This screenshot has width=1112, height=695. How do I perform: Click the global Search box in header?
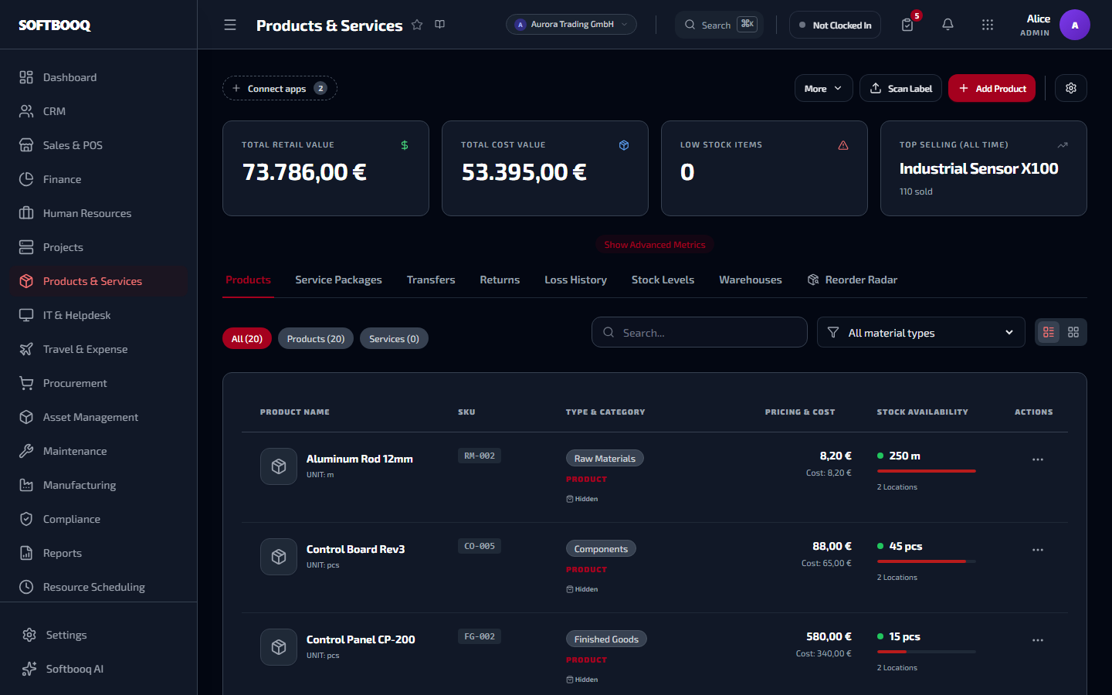pos(719,25)
